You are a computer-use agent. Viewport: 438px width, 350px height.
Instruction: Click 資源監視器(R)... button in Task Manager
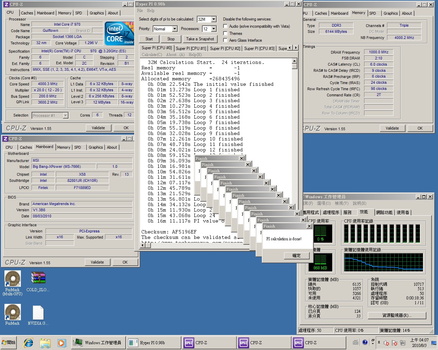[397, 315]
